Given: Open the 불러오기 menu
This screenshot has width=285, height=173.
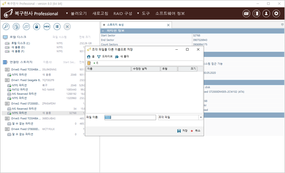Looking at the screenshot, I should (79, 13).
